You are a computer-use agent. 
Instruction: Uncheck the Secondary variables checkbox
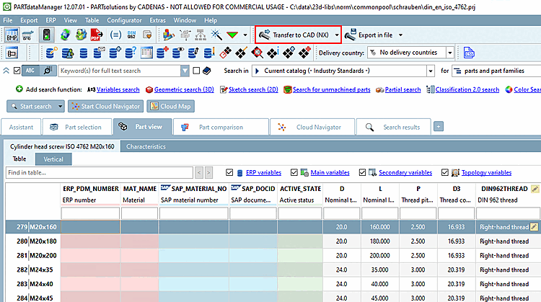pyautogui.click(x=362, y=172)
